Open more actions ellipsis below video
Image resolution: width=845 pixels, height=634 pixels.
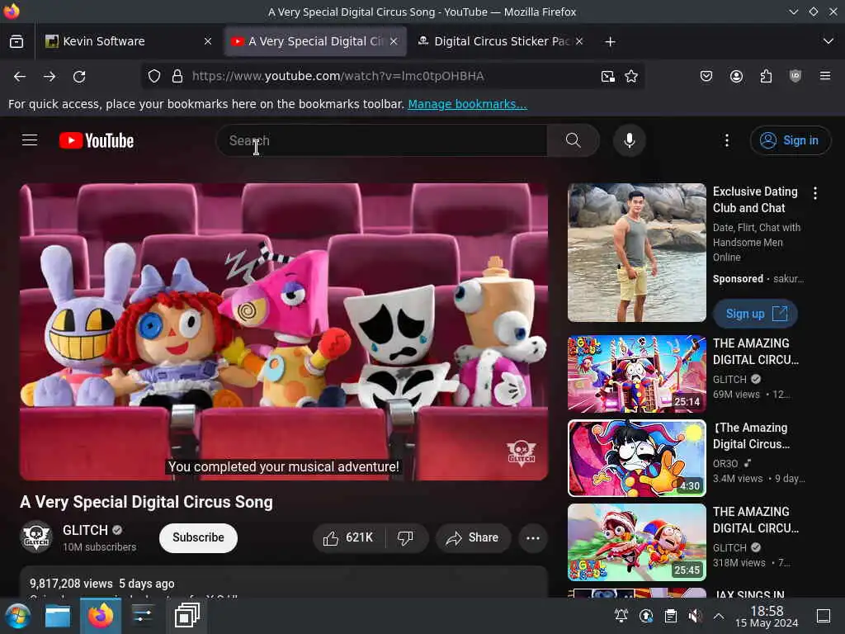coord(532,537)
